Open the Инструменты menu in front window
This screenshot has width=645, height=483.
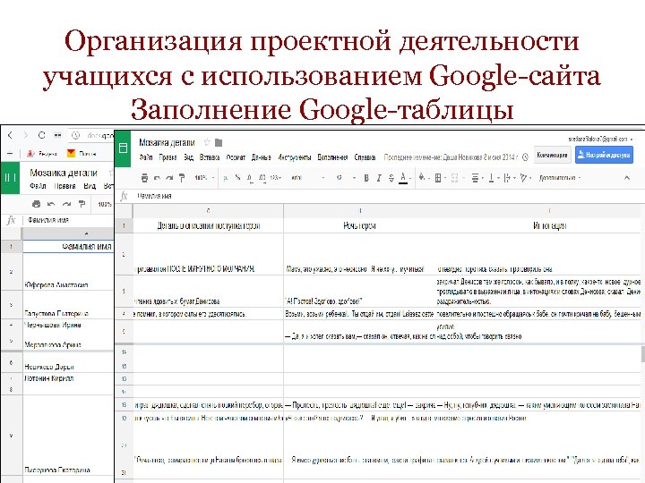coord(295,157)
